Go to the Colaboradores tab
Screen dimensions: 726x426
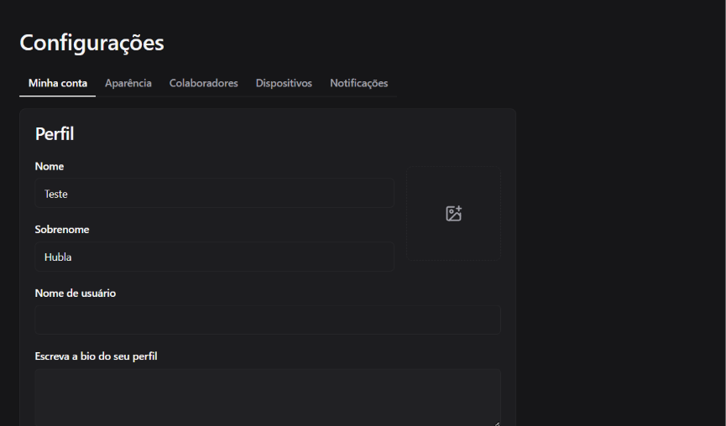(x=204, y=83)
